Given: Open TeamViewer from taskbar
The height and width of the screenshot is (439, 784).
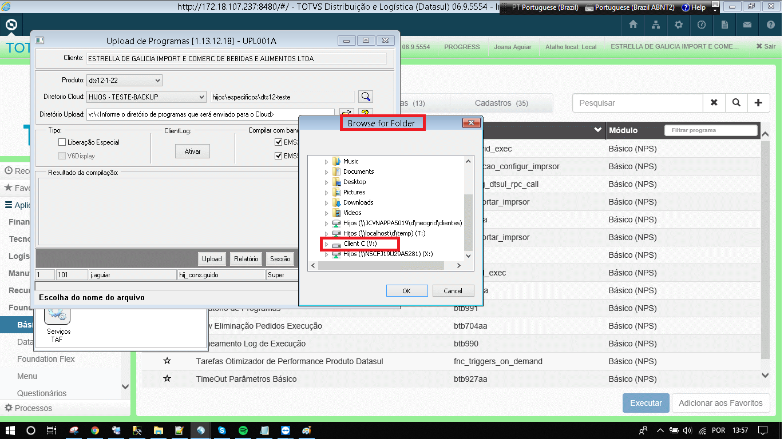Looking at the screenshot, I should tap(286, 430).
